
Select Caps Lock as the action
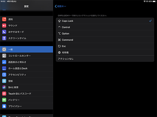105,21
